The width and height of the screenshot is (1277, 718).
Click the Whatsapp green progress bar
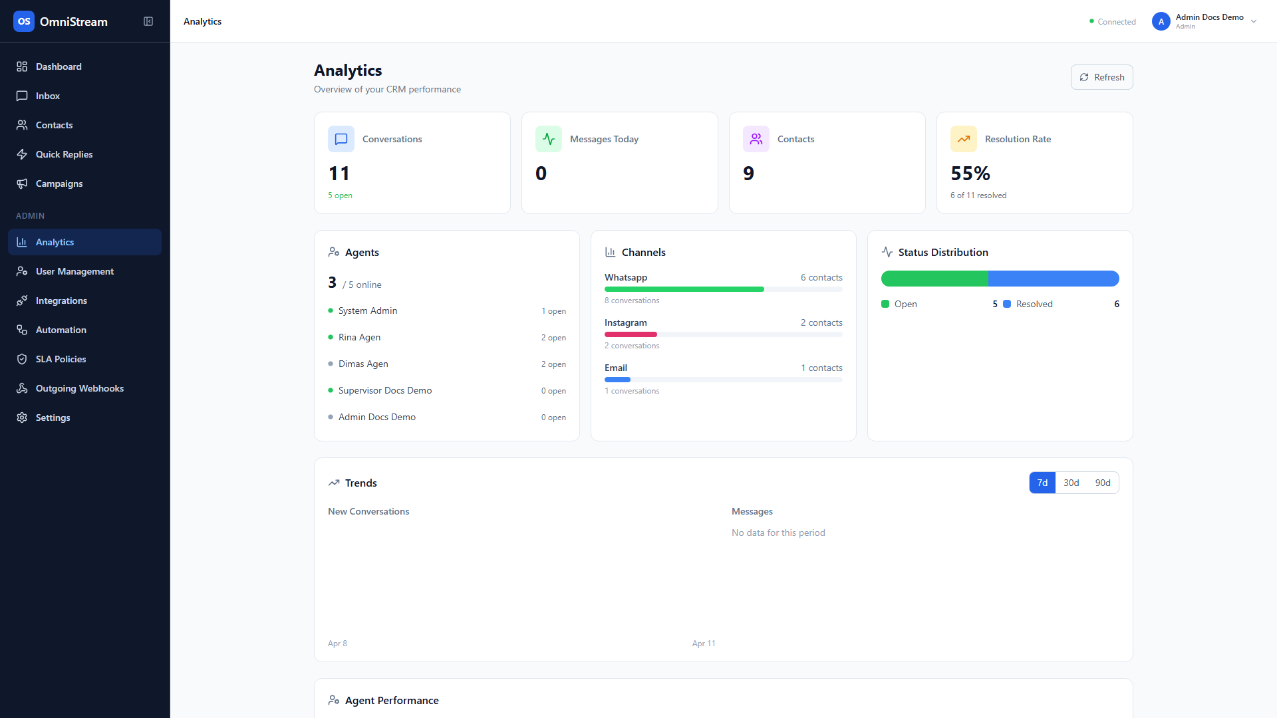684,289
